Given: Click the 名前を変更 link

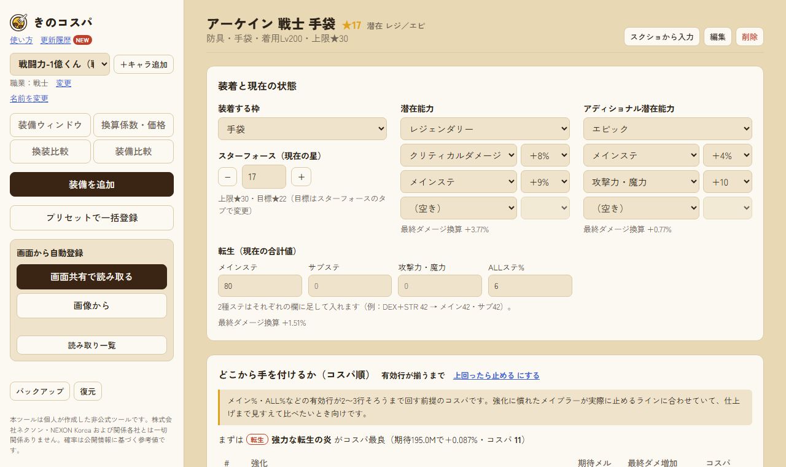Looking at the screenshot, I should 29,98.
